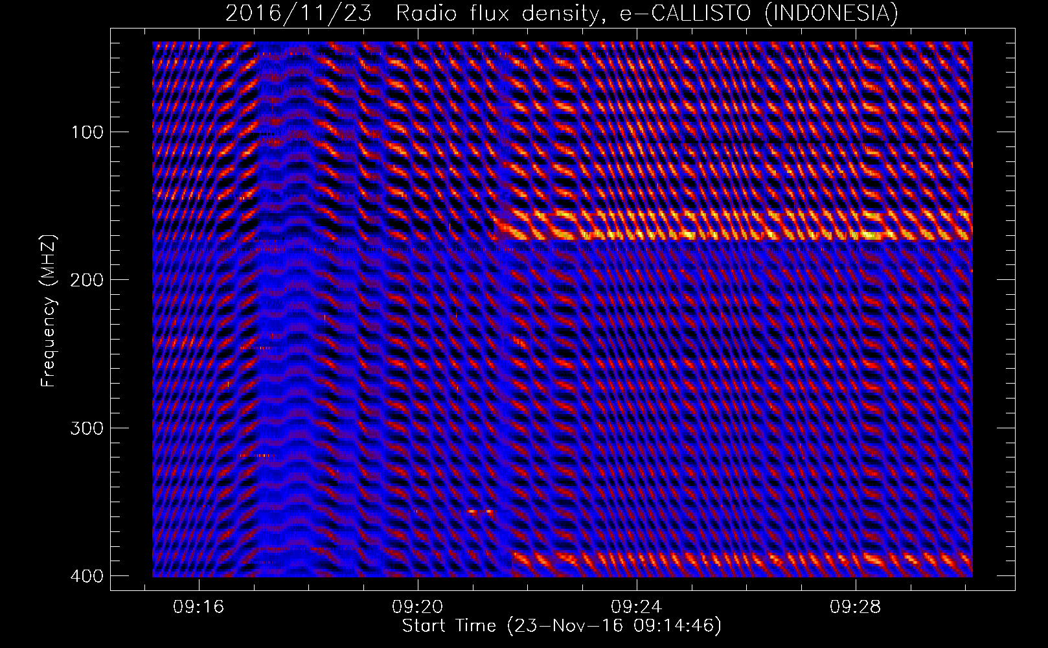Click the 09:28 time tick label
Viewport: 1048px width, 648px height.
point(856,607)
